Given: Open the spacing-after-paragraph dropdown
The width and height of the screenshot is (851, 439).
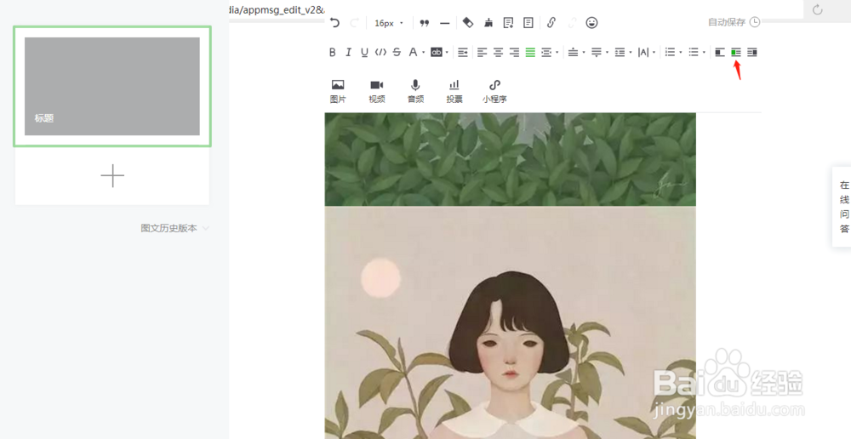Looking at the screenshot, I should (x=599, y=52).
